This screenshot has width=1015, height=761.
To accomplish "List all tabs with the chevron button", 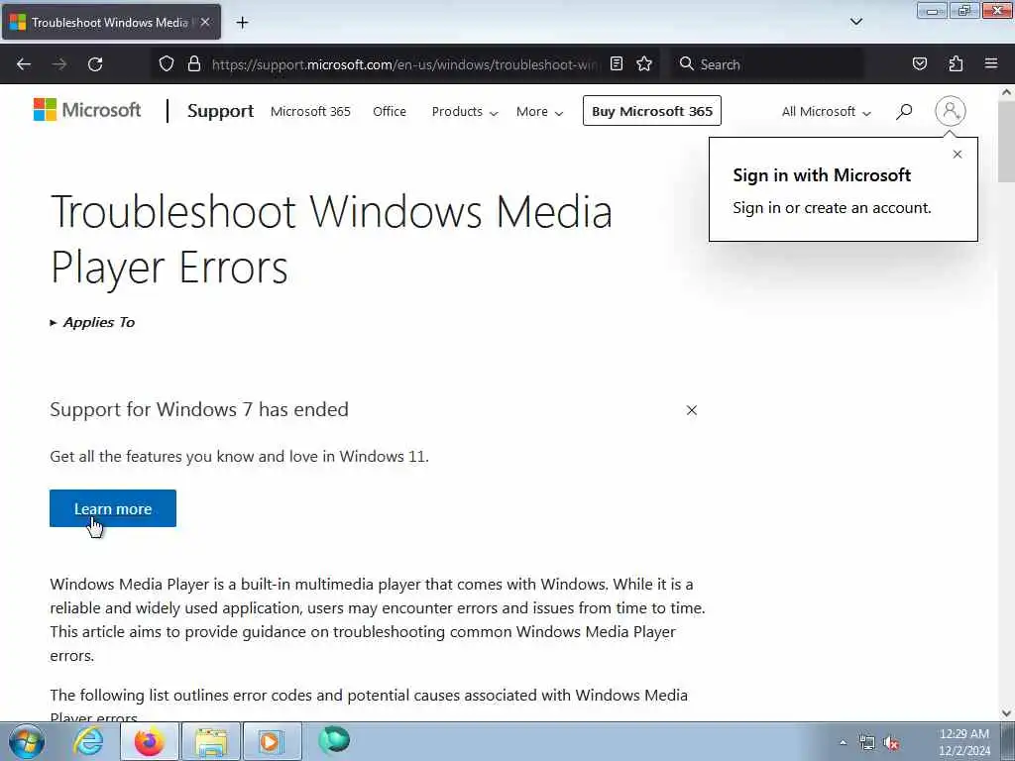I will click(x=856, y=22).
